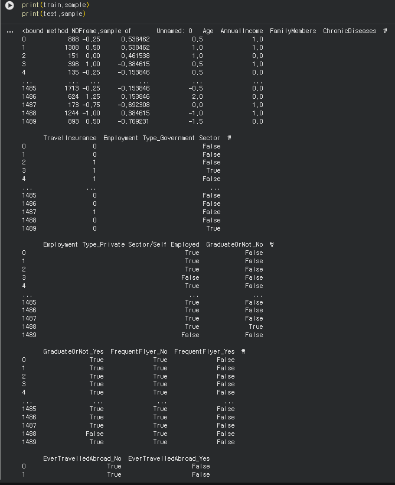Click the FamilyMembers column header
Viewport: 395px width, 485px height.
(x=293, y=31)
